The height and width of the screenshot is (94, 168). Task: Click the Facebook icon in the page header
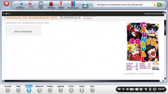click(x=3, y=14)
